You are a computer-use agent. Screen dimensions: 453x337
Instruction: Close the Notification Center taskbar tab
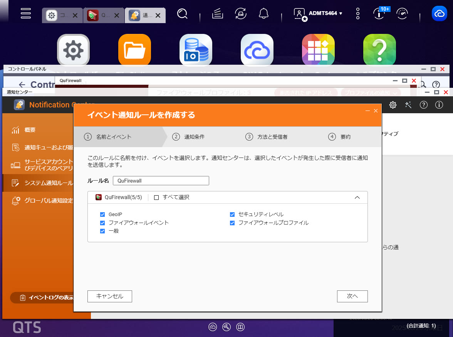tap(158, 15)
